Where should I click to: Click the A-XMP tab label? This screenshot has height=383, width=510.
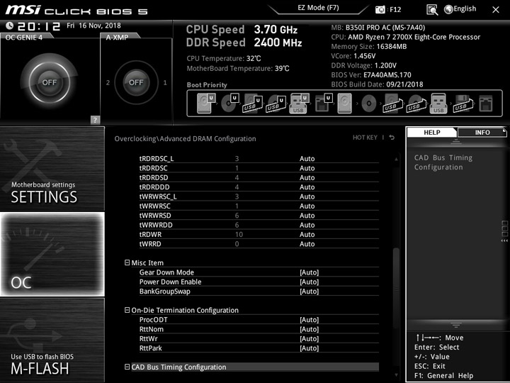pos(117,38)
